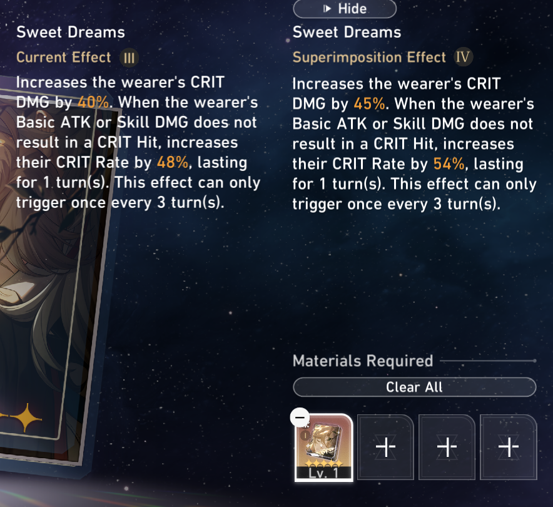Viewport: 553px width, 507px height.
Task: Click the Superimposition Effect IV rank badge
Action: pyautogui.click(x=463, y=57)
